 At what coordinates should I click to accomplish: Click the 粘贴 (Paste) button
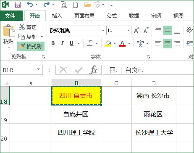8,37
